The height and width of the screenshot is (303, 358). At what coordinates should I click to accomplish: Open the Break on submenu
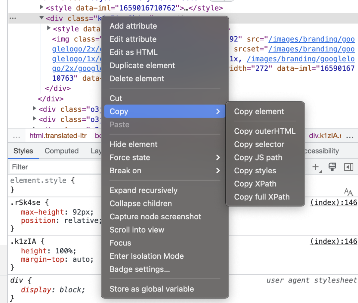165,171
